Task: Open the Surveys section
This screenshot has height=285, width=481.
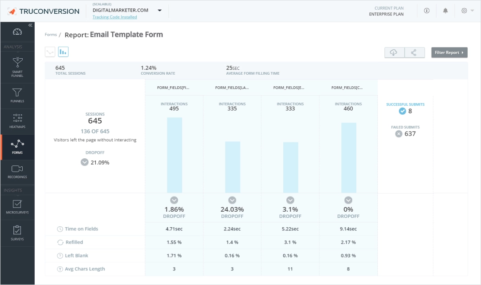Action: [17, 233]
